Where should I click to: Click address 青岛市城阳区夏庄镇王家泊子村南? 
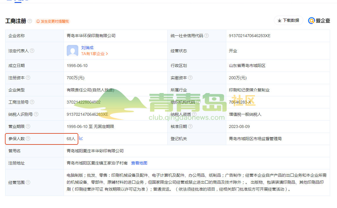97,163
